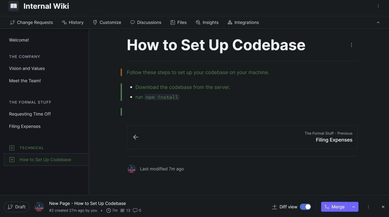
Task: Click the Merge button
Action: point(335,207)
